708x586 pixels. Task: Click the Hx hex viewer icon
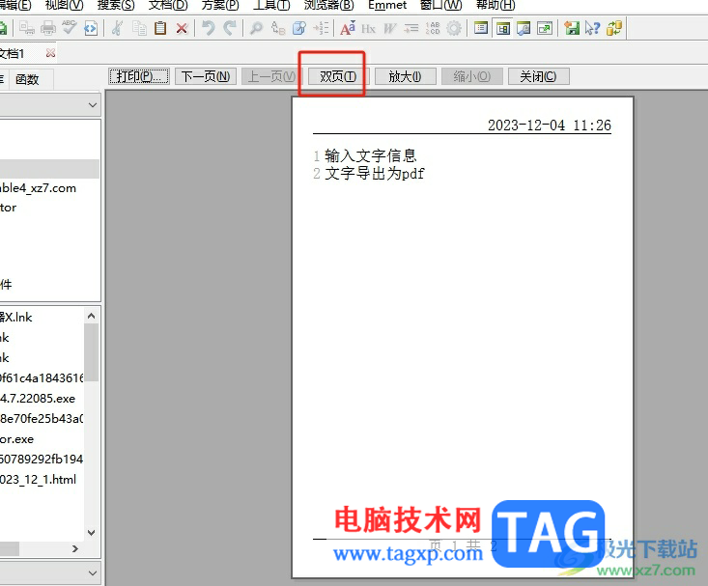point(368,28)
